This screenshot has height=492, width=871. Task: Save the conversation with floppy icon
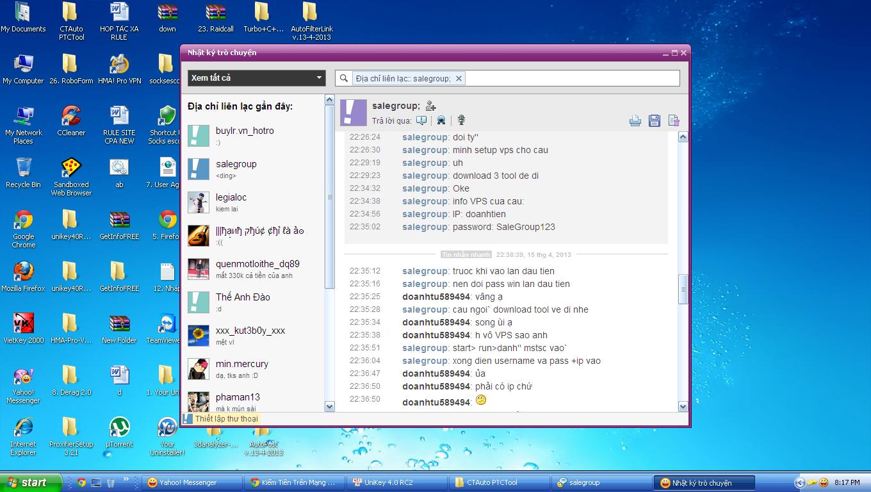tap(654, 120)
